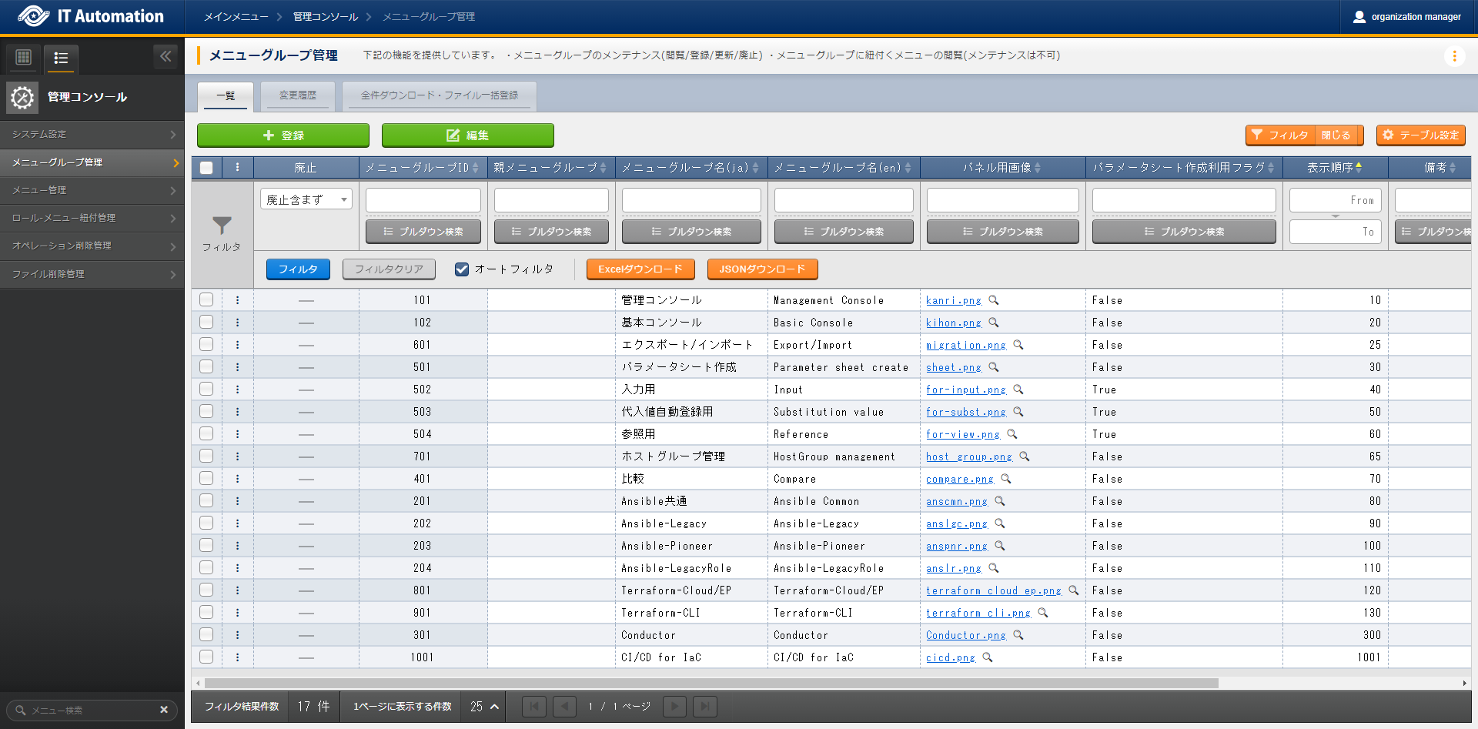Screen dimensions: 1478x729
Task: Select the row checkbox for ID 101
Action: [206, 300]
